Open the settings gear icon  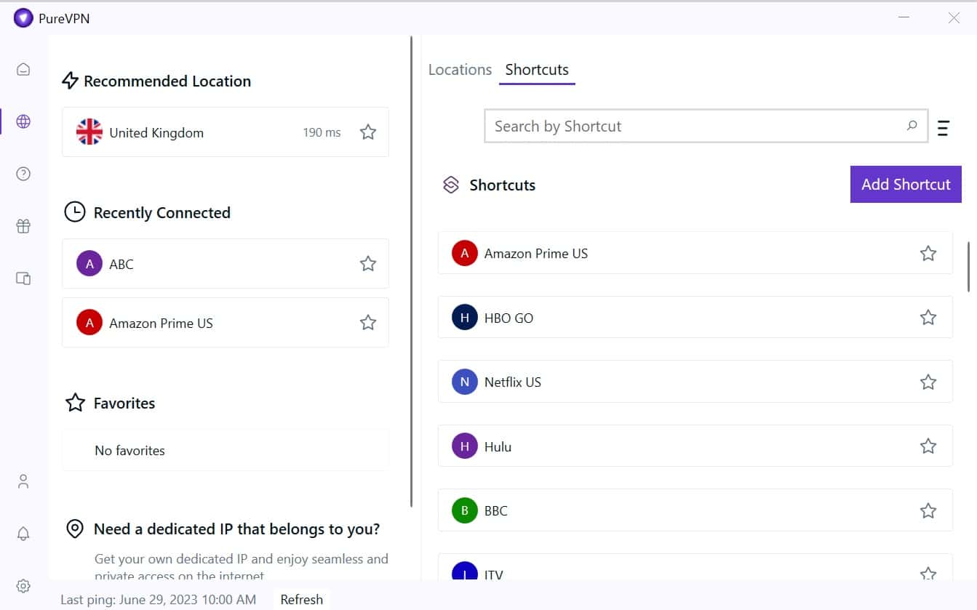click(x=23, y=586)
